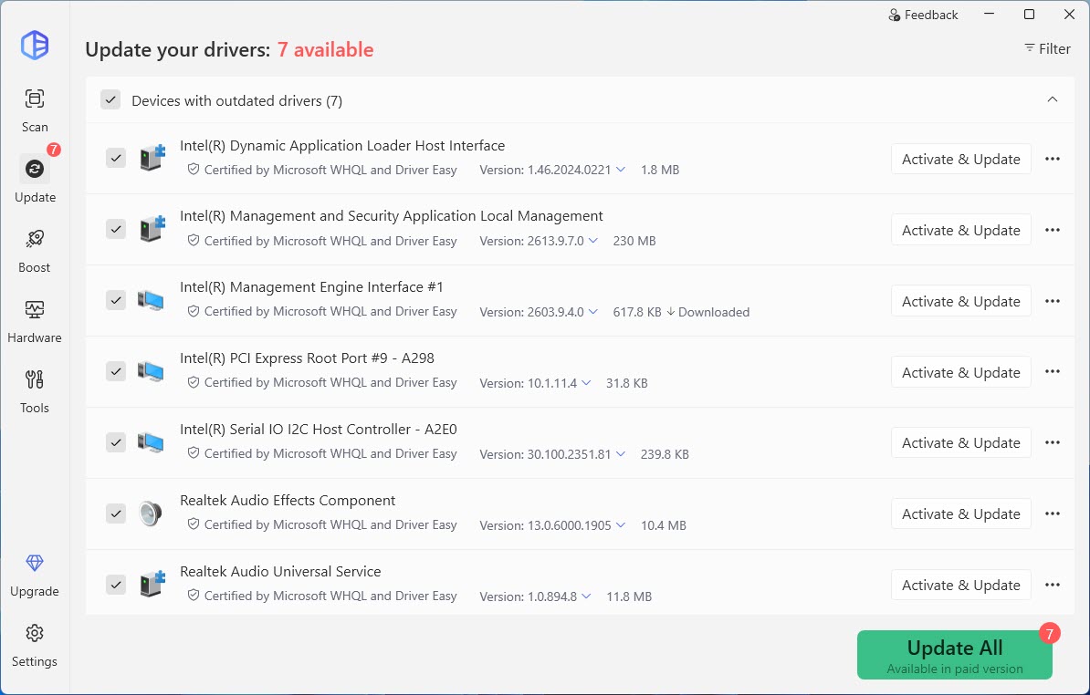Viewport: 1090px width, 695px height.
Task: Click the Driver Easy logo icon
Action: 34,46
